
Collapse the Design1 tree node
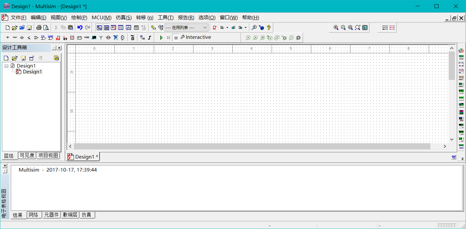pyautogui.click(x=6, y=66)
